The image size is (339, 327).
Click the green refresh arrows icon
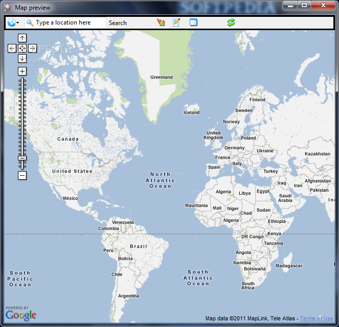231,22
